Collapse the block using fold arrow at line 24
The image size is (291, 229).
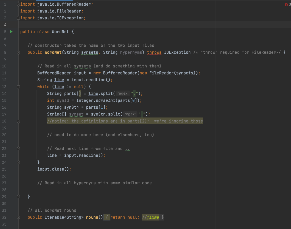tap(18, 162)
